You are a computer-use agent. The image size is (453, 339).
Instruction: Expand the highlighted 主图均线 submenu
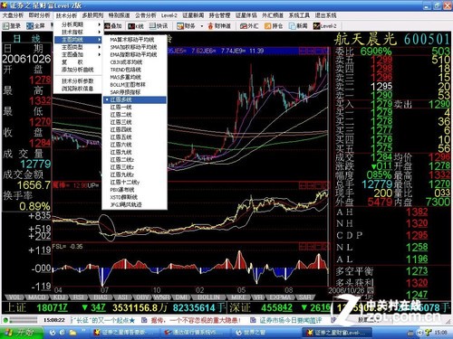[78, 40]
